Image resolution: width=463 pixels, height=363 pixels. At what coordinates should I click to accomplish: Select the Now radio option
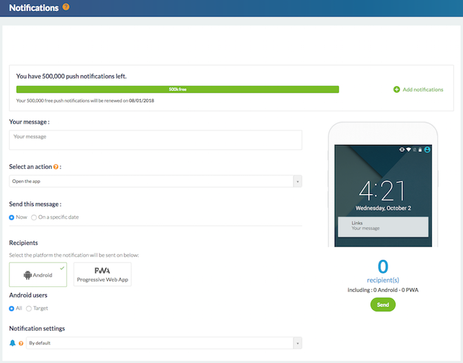pos(12,217)
